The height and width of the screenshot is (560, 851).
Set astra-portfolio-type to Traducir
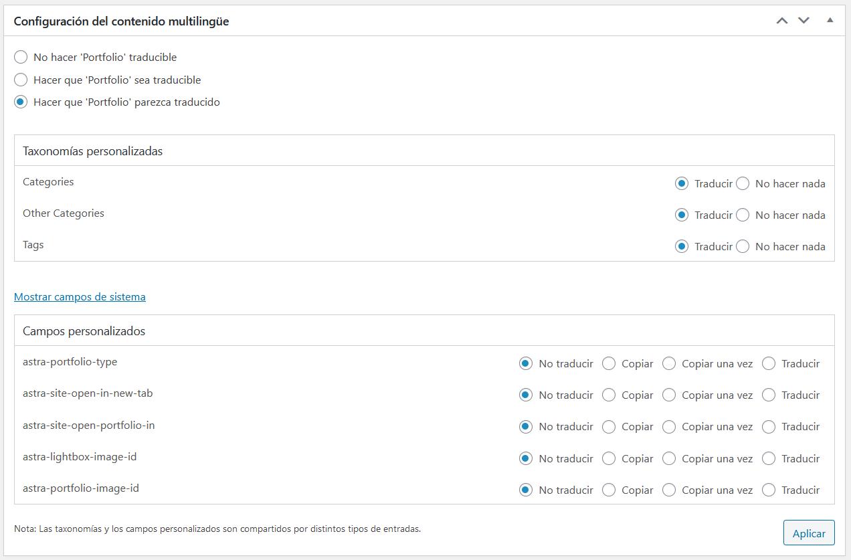[769, 363]
